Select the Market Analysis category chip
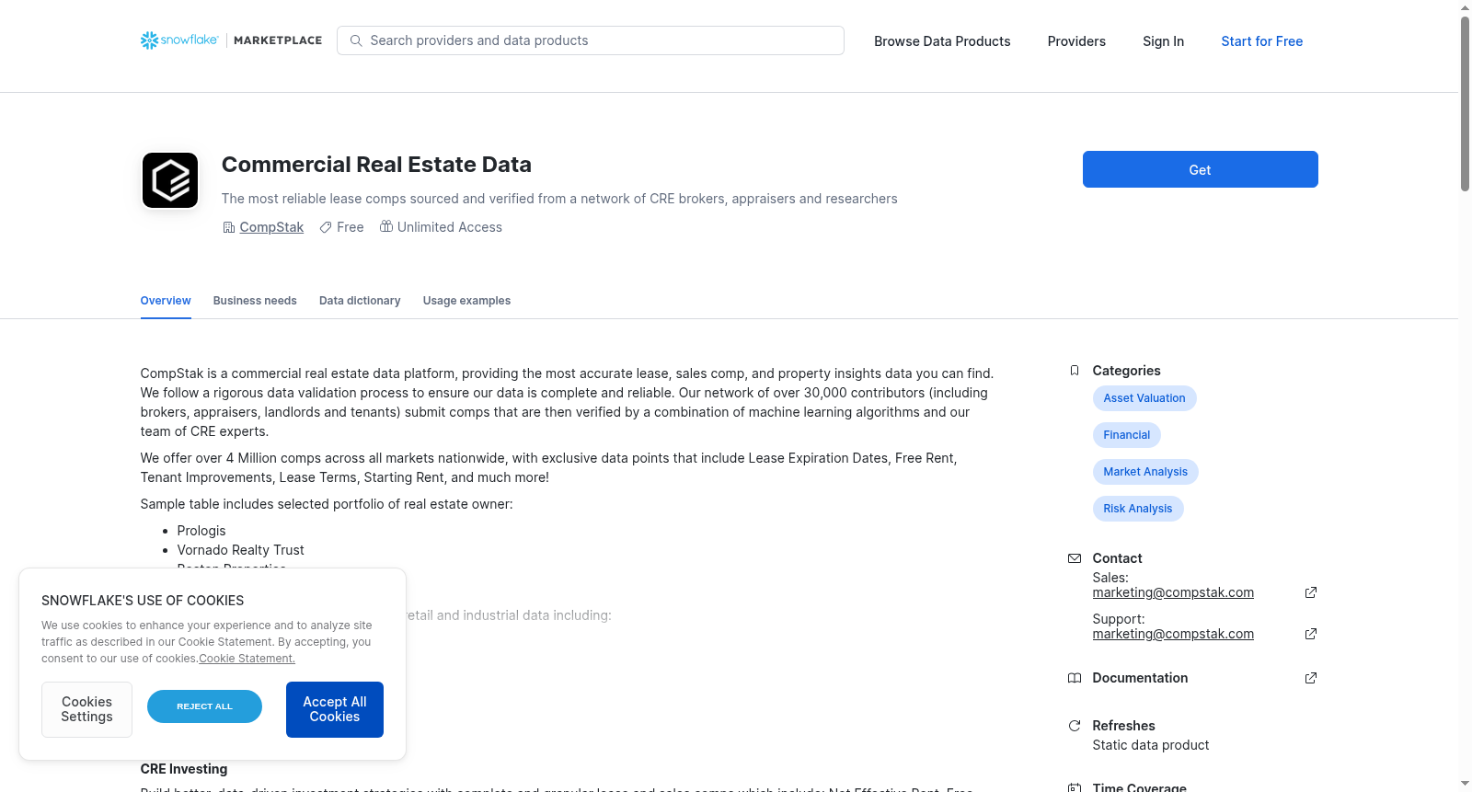Screen dimensions: 1472x792 [x=1145, y=472]
